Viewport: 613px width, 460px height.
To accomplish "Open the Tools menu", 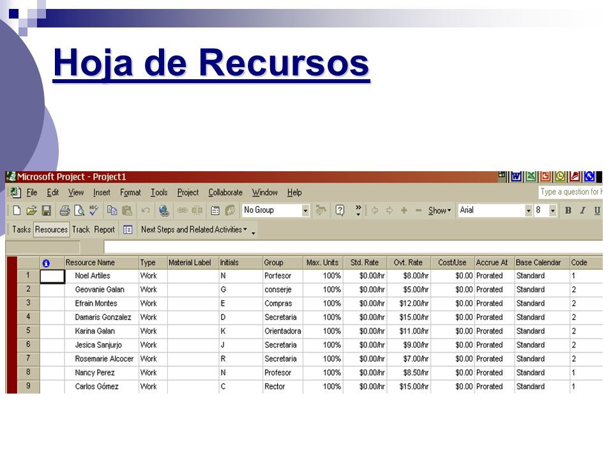I will (159, 192).
